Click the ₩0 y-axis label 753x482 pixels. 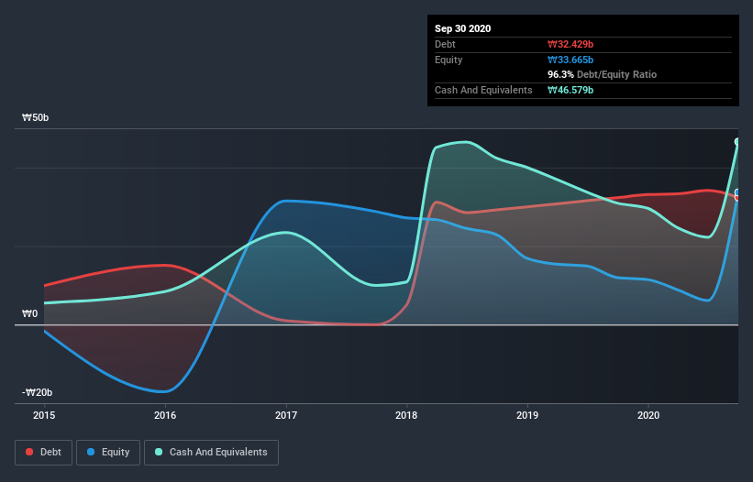(29, 313)
